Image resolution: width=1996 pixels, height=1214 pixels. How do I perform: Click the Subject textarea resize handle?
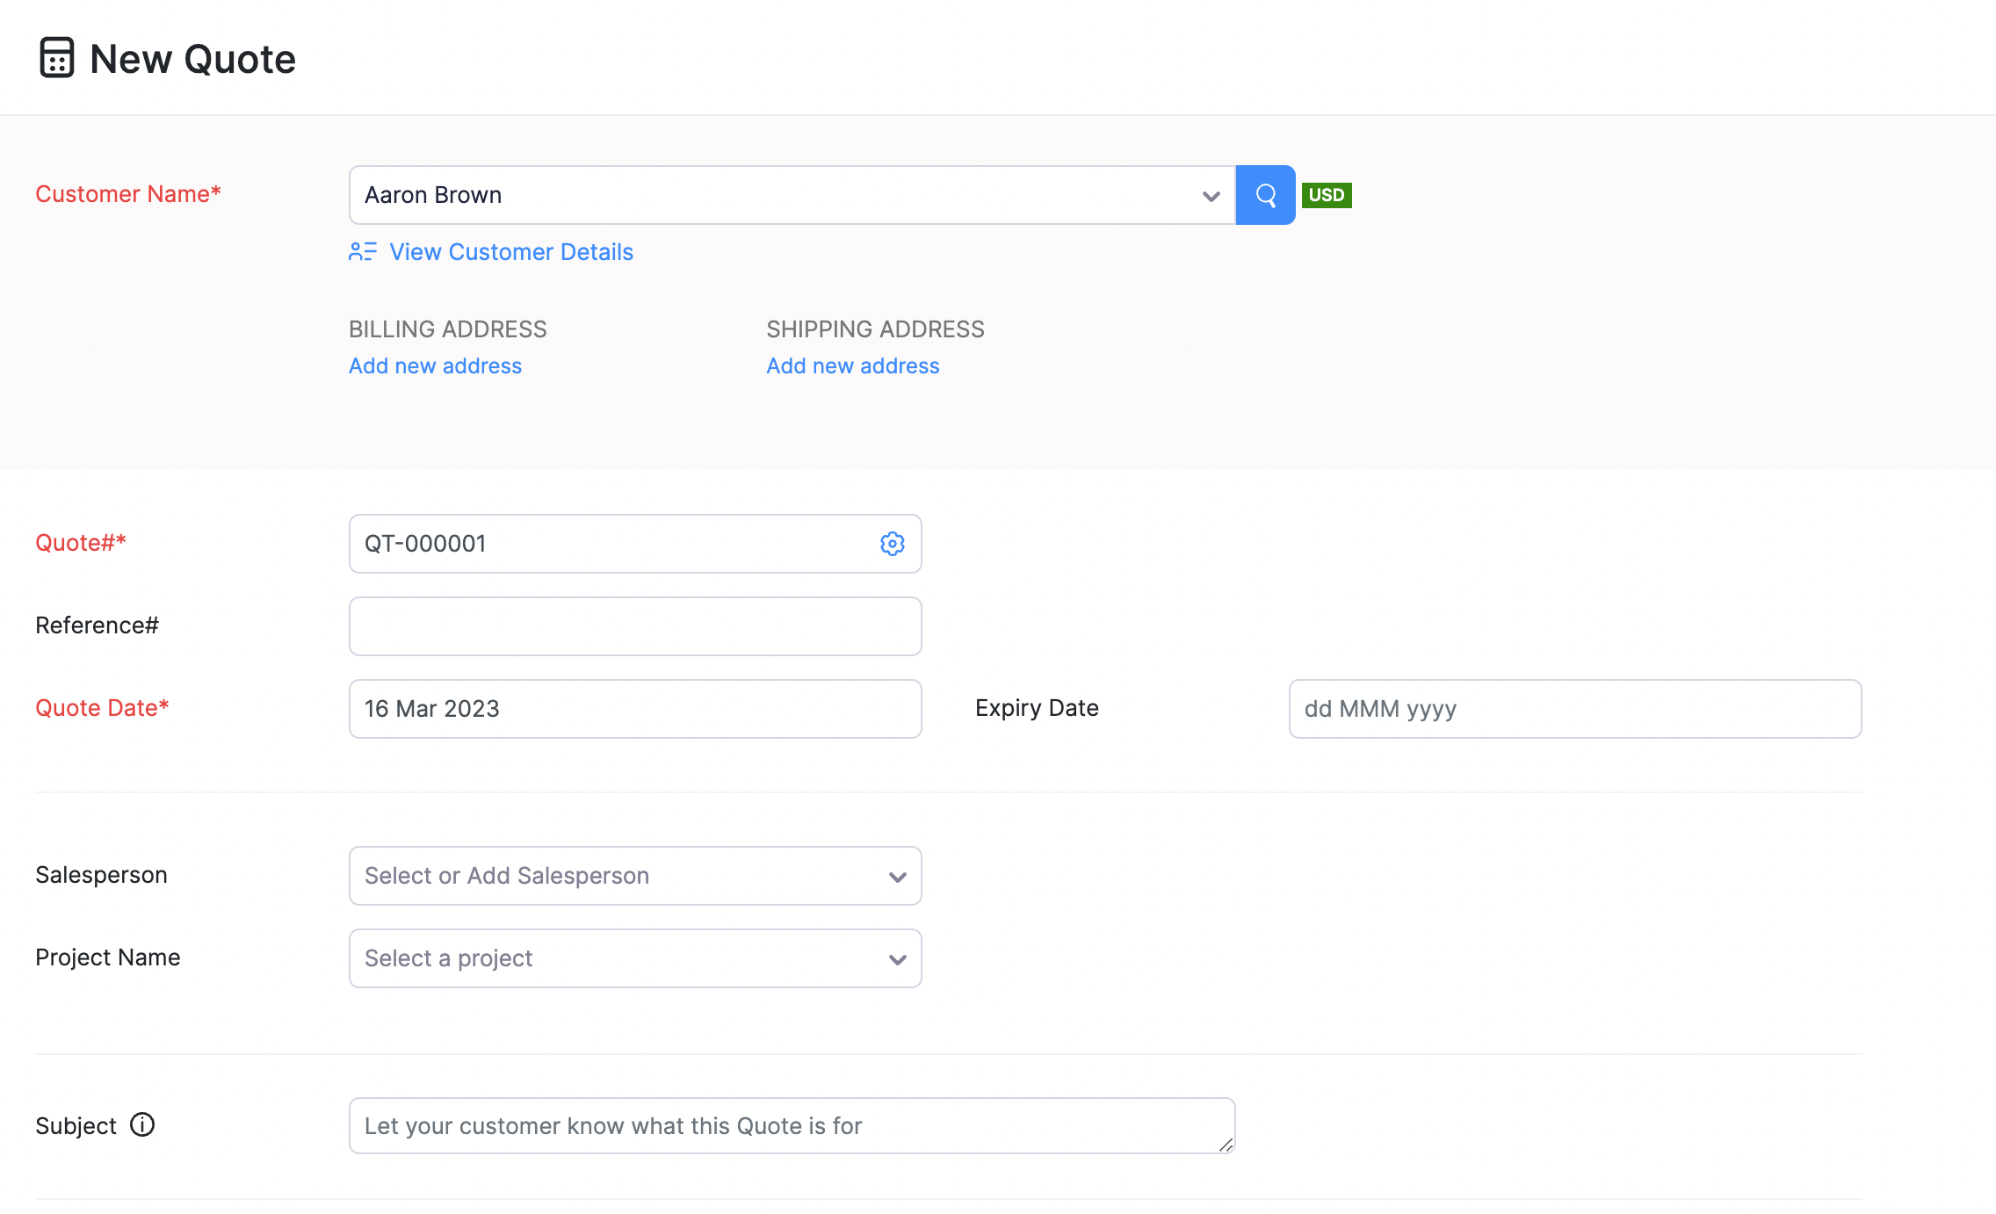point(1226,1145)
